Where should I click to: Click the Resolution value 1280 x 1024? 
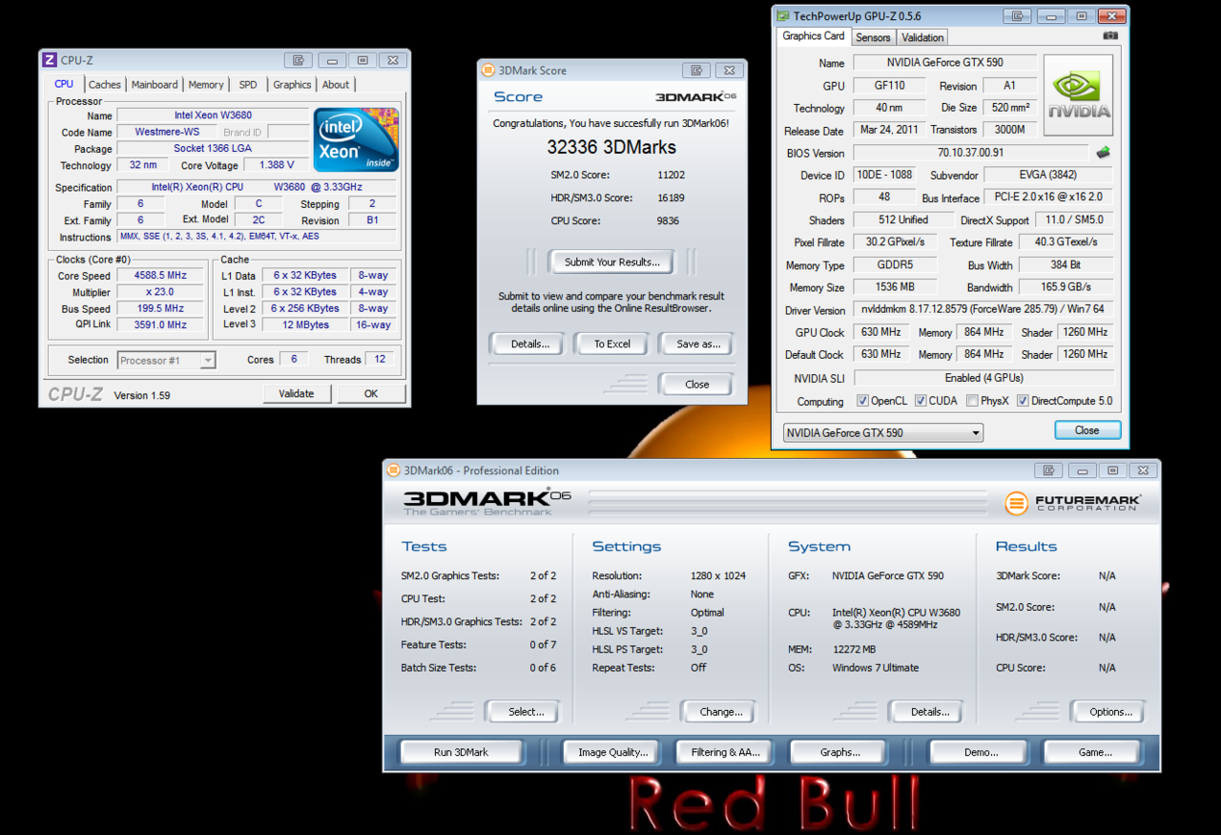718,575
